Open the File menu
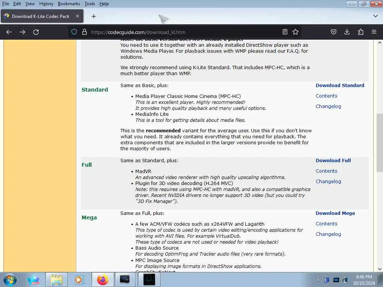 point(5,4)
